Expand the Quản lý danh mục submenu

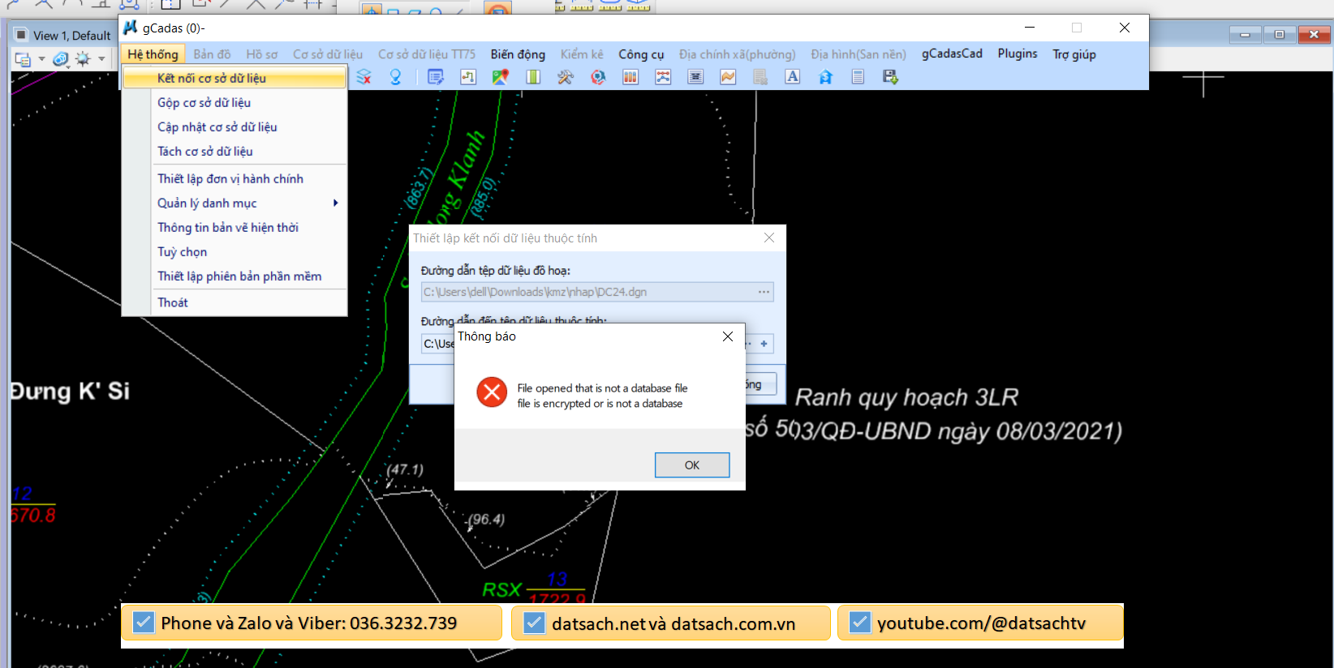(335, 203)
